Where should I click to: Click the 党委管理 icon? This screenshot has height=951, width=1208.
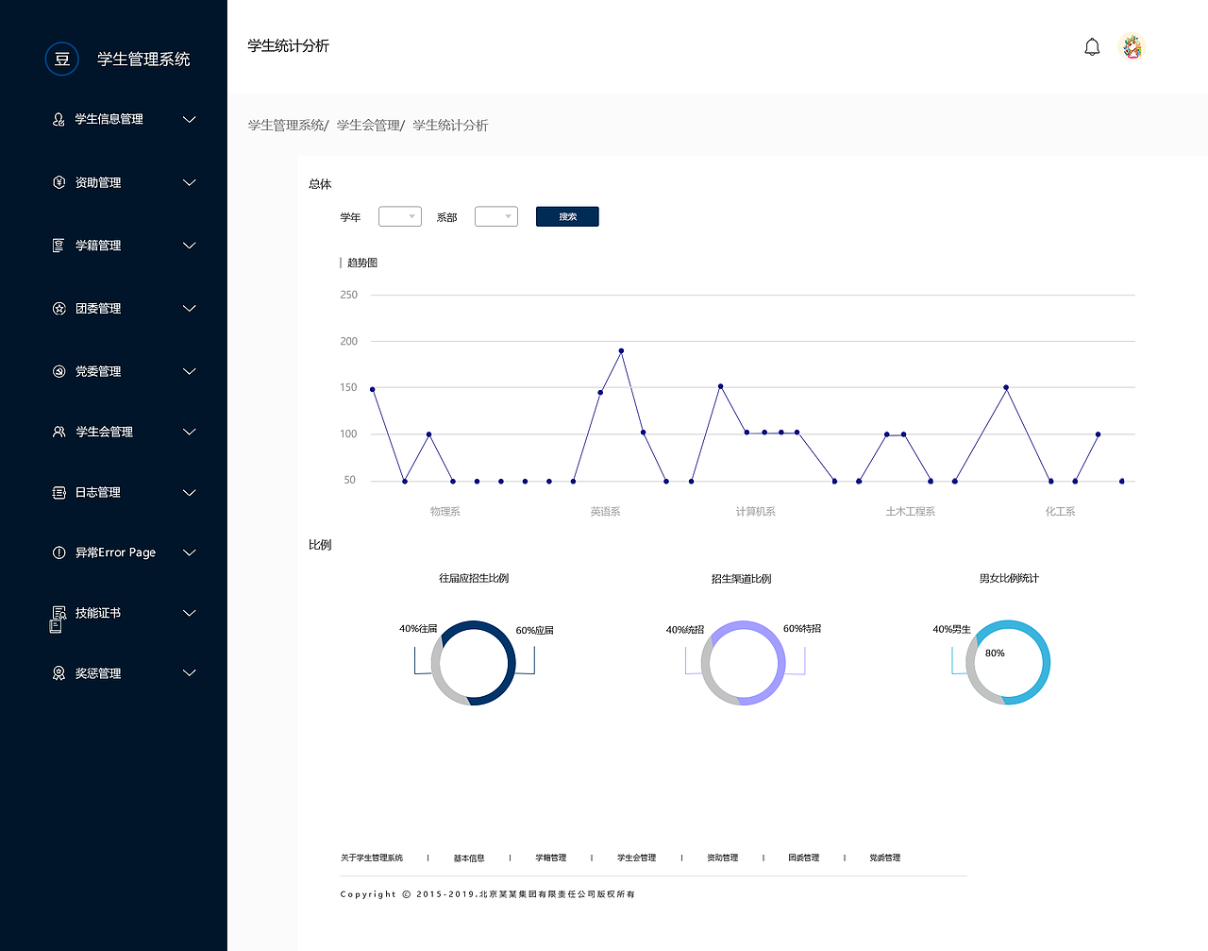click(x=59, y=371)
